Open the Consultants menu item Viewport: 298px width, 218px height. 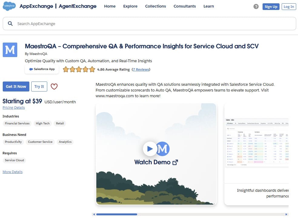click(185, 6)
